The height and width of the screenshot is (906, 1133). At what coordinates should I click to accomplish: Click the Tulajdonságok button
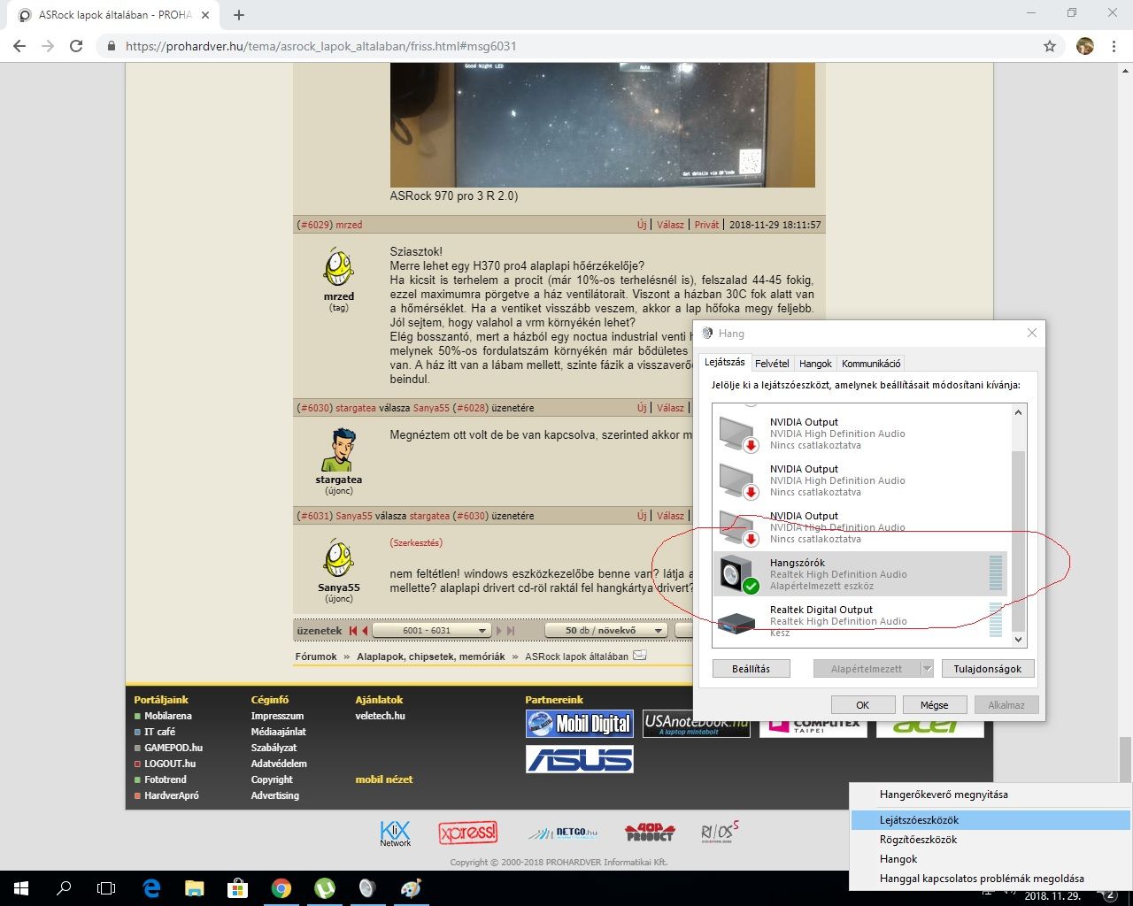click(987, 669)
